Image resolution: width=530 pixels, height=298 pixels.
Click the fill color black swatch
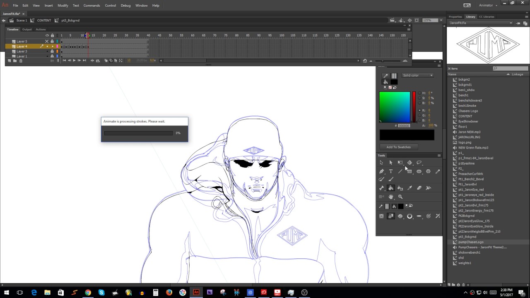tap(394, 82)
